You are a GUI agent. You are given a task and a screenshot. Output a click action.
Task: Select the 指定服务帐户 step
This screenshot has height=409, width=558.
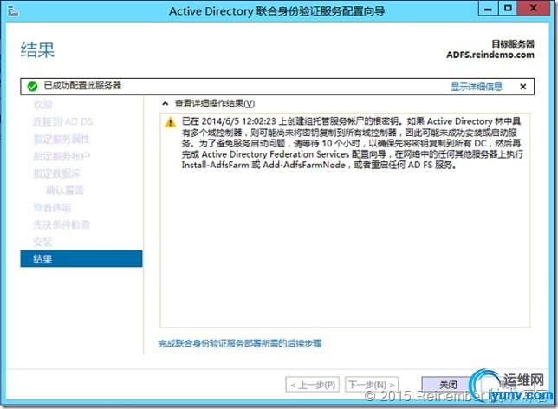[62, 156]
